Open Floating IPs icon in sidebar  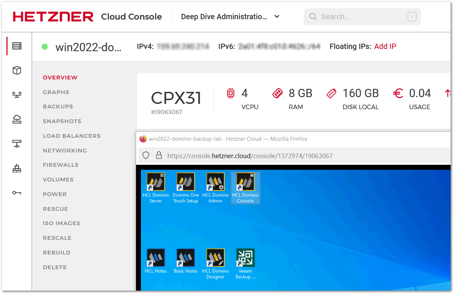(17, 119)
